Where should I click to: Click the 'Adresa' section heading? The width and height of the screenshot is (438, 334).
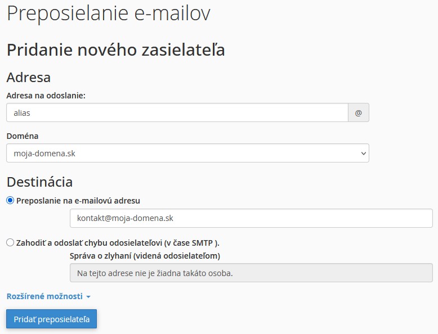29,77
